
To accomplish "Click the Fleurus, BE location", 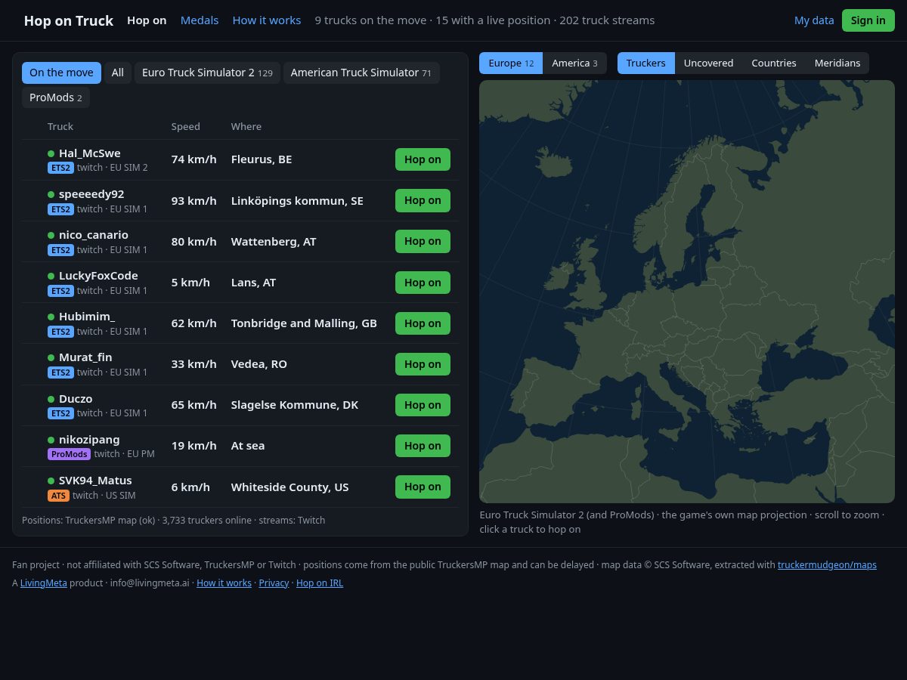I will click(262, 159).
